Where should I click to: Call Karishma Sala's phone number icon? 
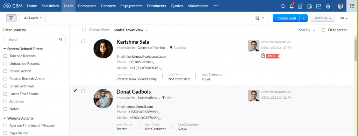point(153,62)
